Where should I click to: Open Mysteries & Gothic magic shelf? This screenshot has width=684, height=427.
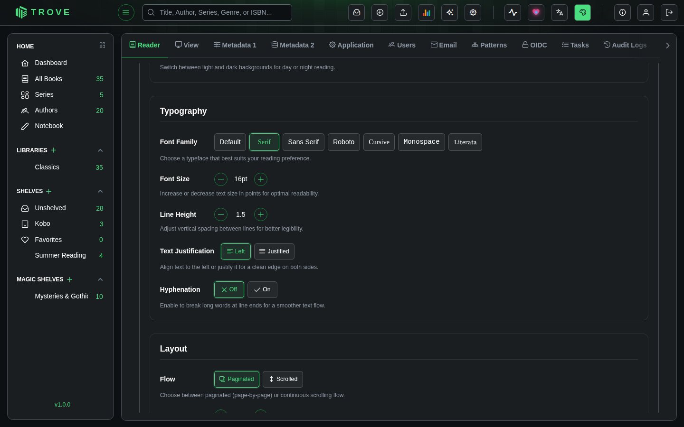[61, 296]
